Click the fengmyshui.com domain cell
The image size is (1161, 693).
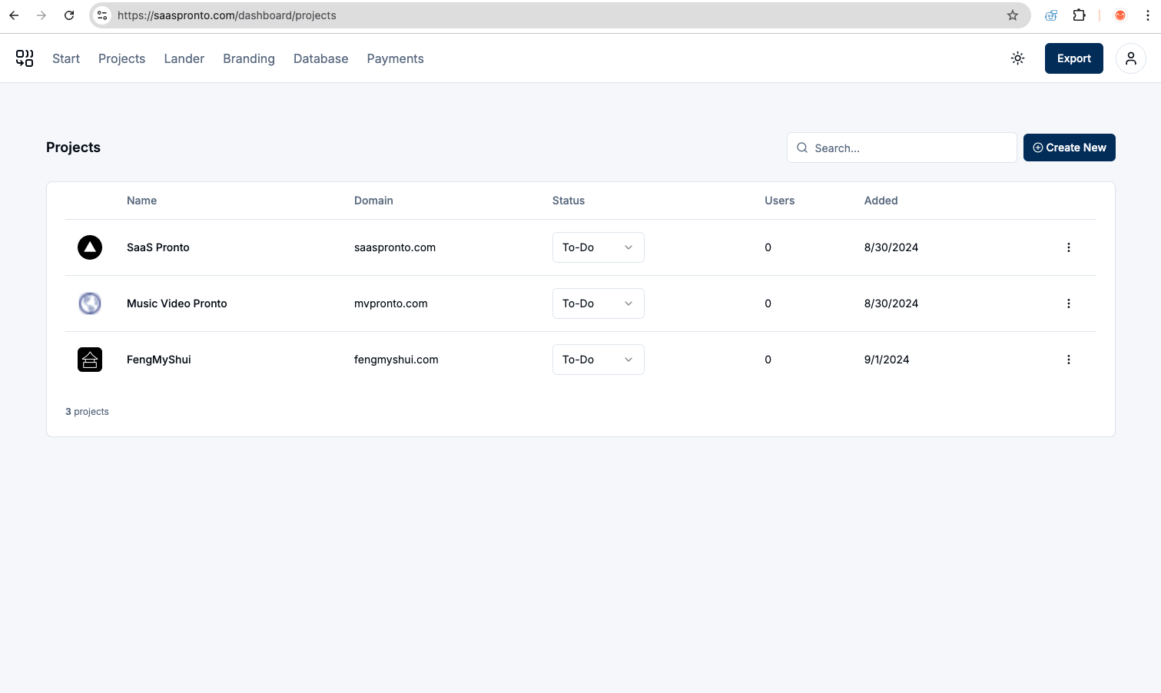[x=396, y=360]
